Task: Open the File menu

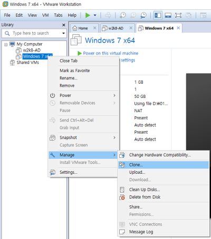Action: click(x=7, y=15)
